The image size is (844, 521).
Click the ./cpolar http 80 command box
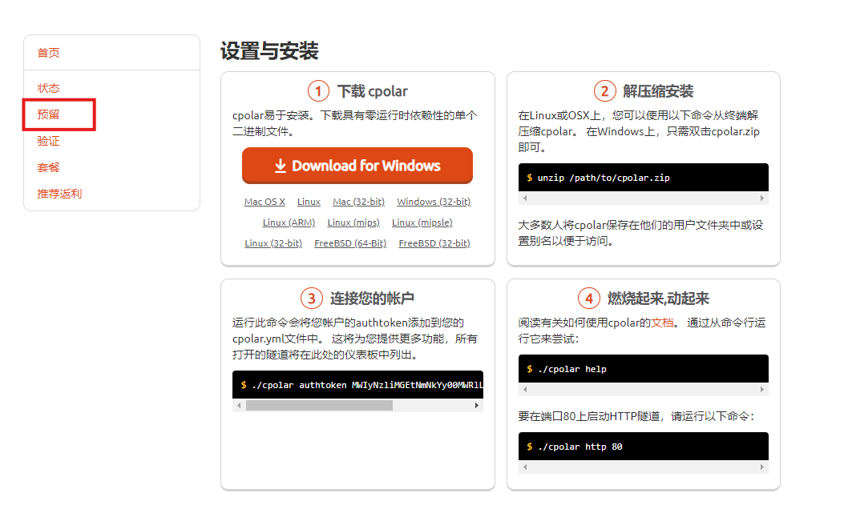coord(644,447)
